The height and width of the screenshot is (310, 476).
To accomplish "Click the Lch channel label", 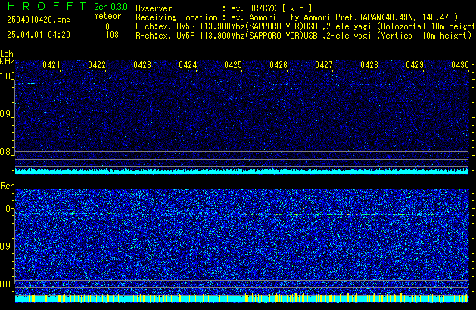I will [7, 54].
